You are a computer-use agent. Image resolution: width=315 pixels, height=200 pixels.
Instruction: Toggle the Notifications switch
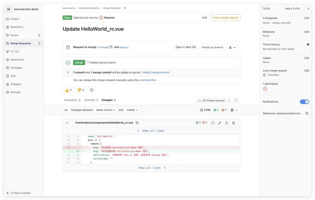pos(304,102)
